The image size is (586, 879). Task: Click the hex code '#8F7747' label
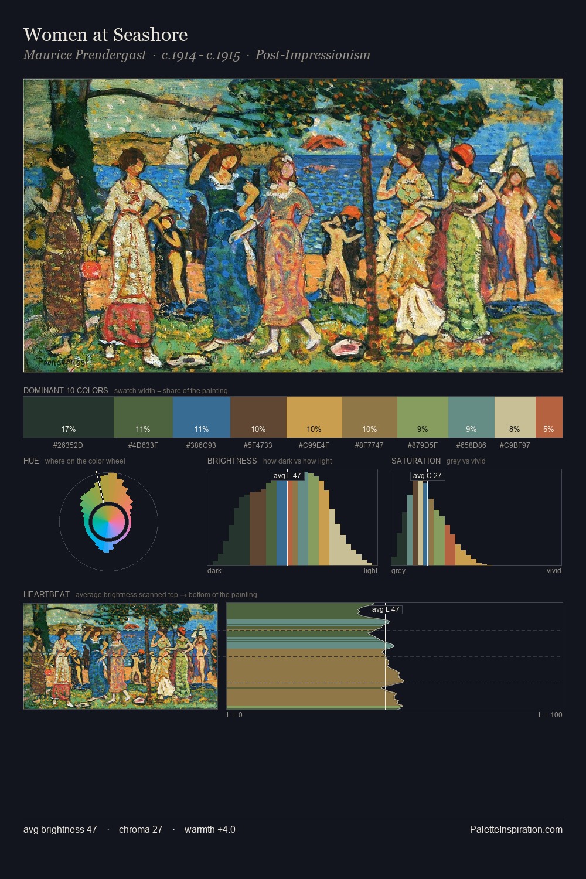click(x=369, y=445)
